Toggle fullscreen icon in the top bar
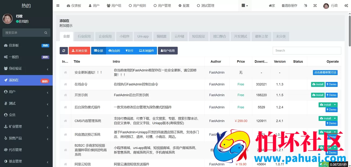The image size is (351, 167). (315, 5)
